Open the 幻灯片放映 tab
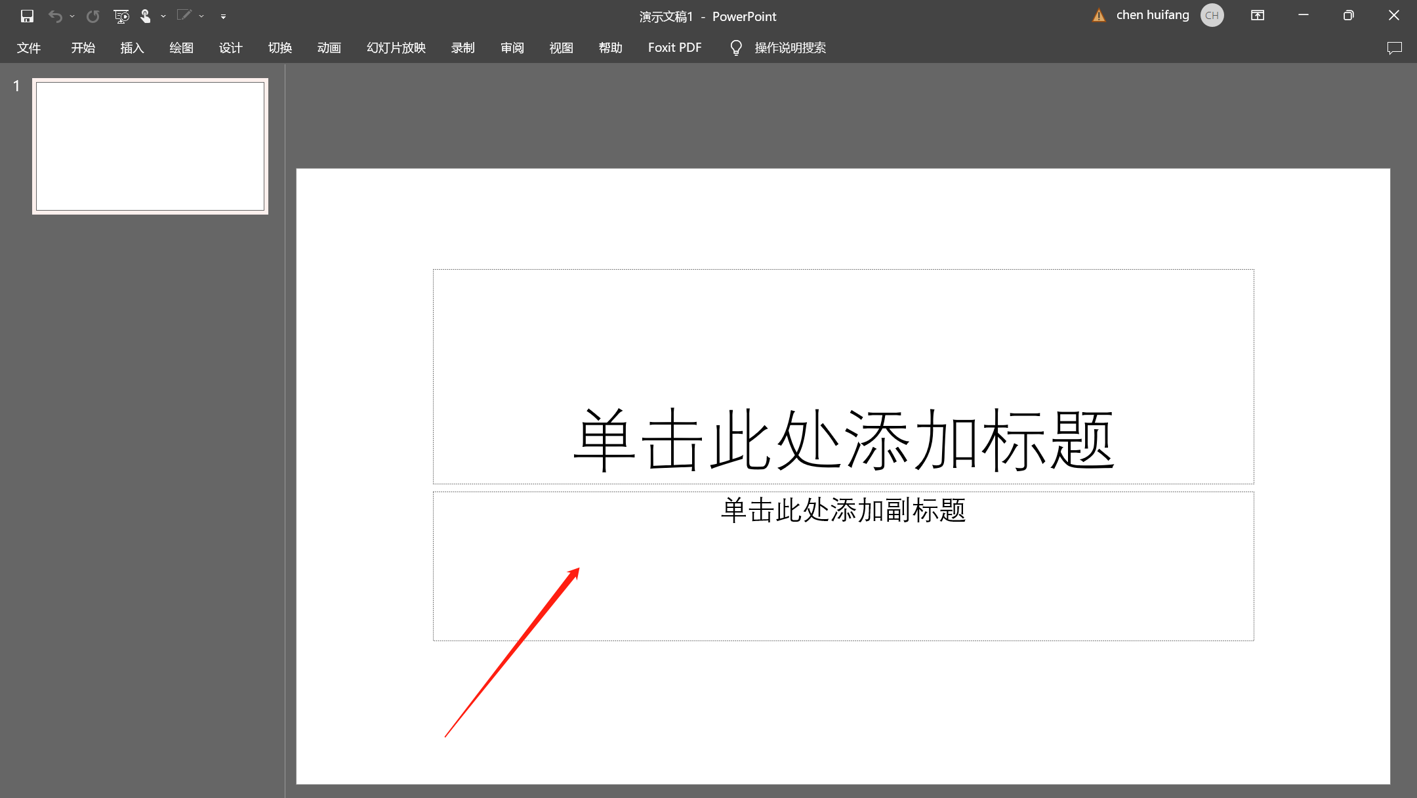This screenshot has width=1417, height=798. point(396,48)
